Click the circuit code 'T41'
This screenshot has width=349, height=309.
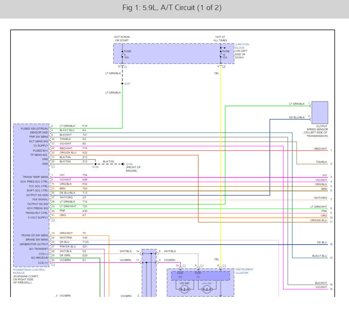[x=85, y=135]
